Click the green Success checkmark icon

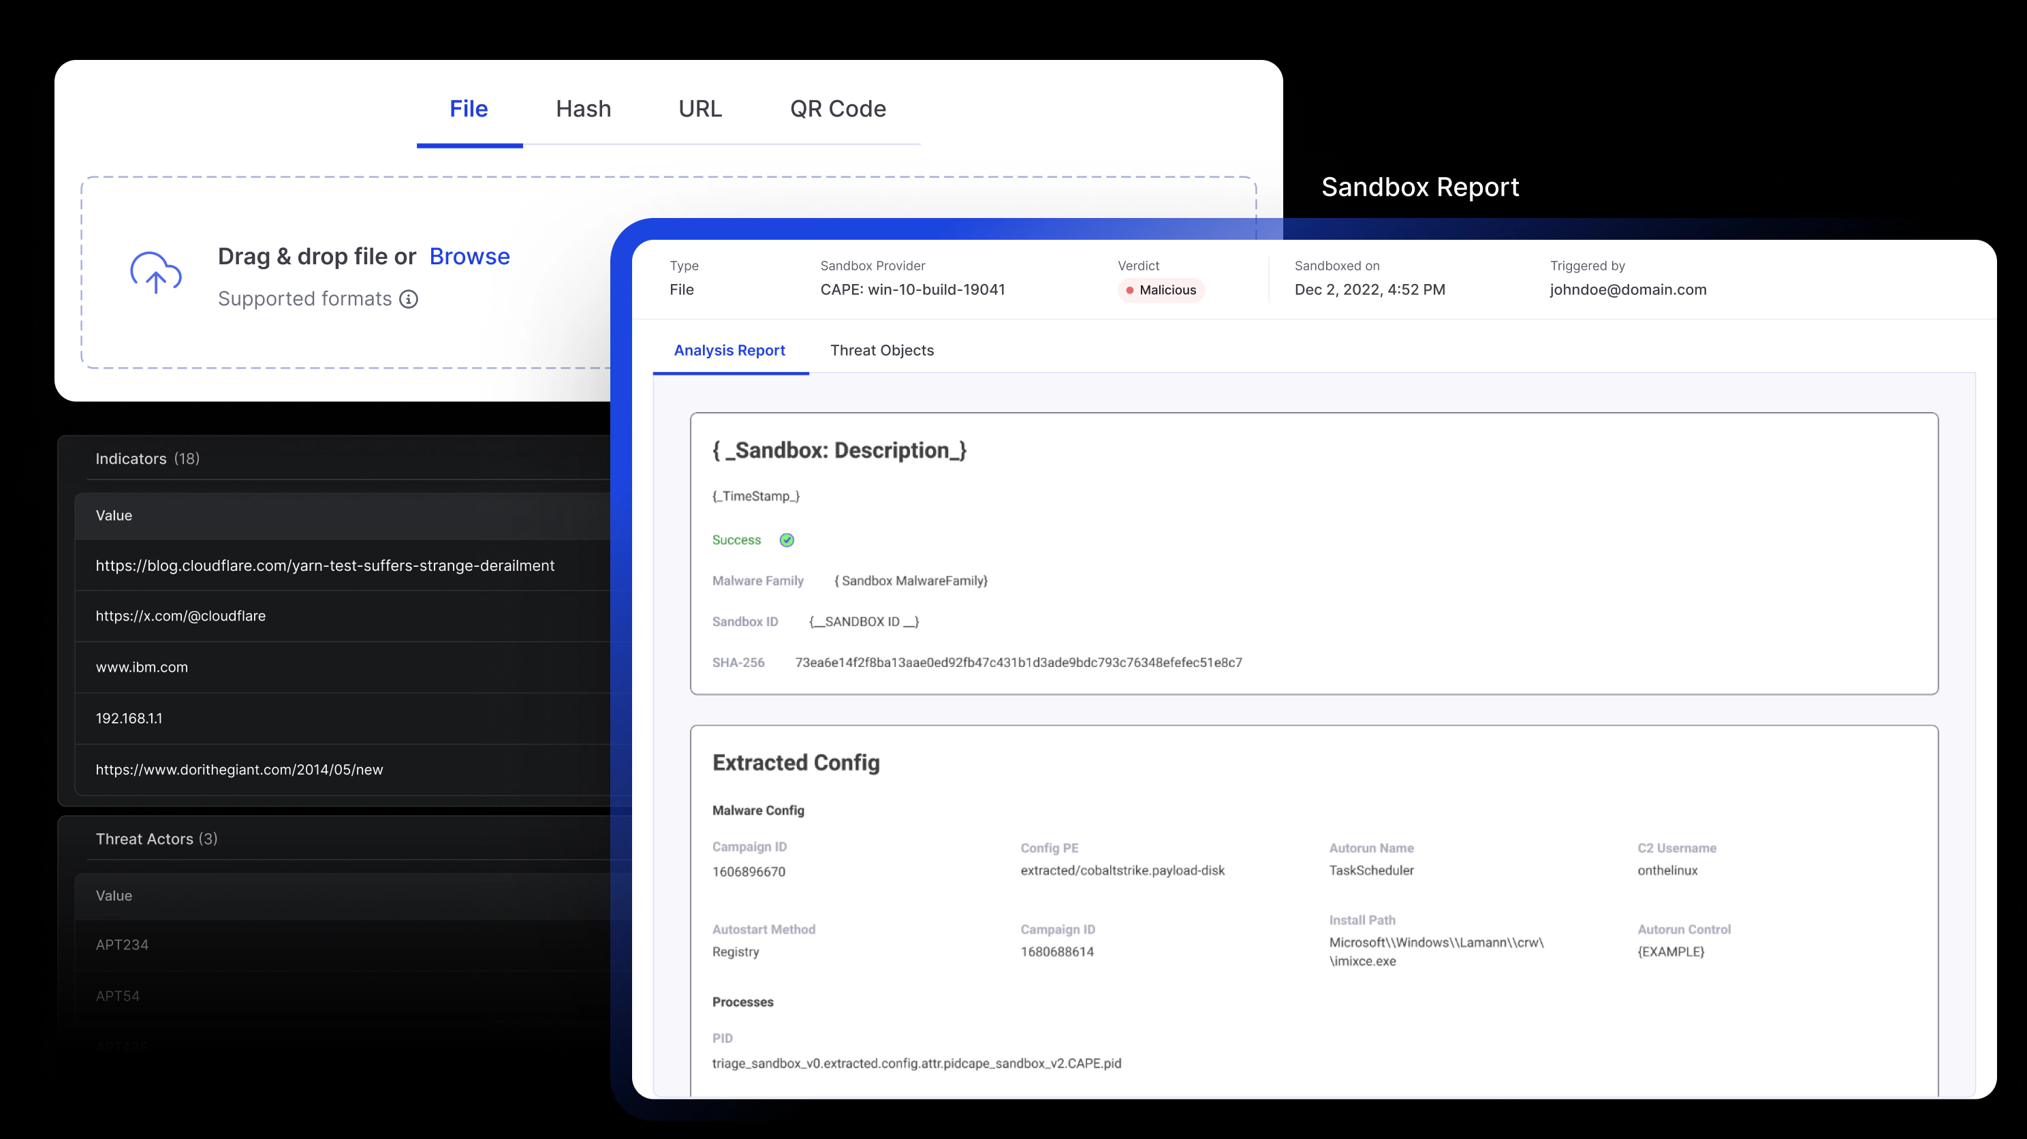[786, 540]
